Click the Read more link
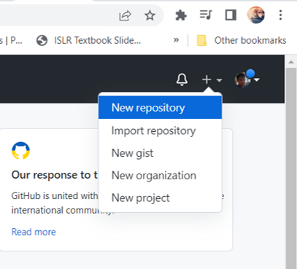The image size is (297, 269). coord(34,232)
